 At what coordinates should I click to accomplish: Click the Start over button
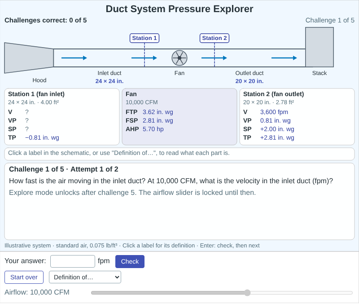coord(24,277)
